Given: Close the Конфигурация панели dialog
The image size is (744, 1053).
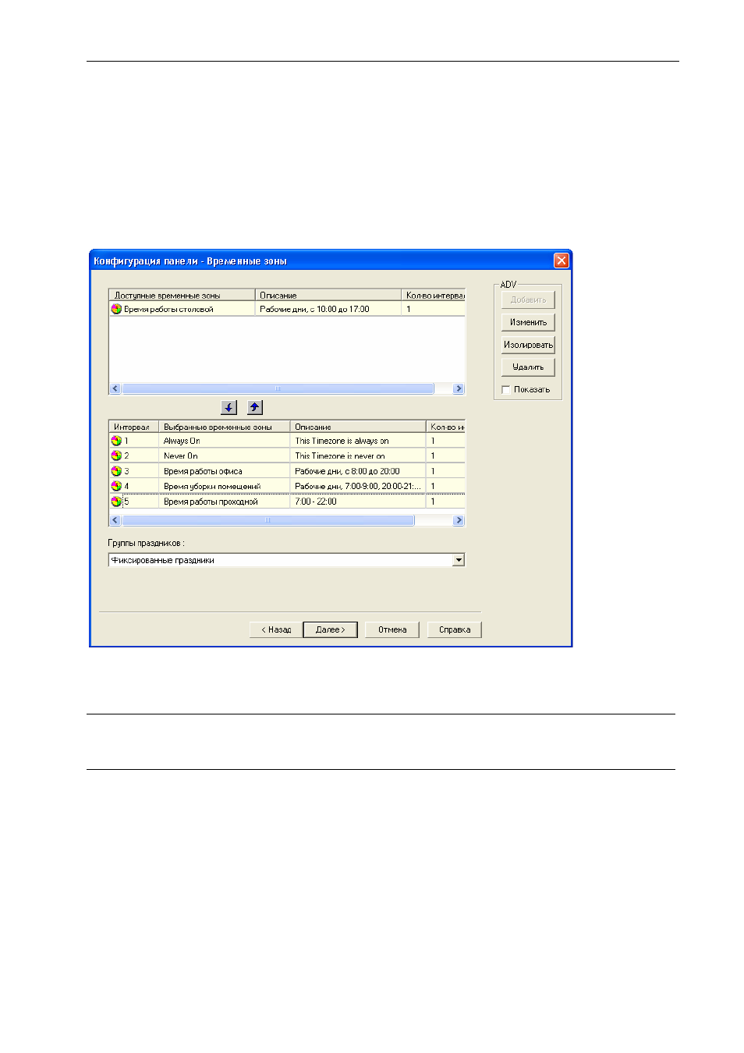Looking at the screenshot, I should [561, 261].
